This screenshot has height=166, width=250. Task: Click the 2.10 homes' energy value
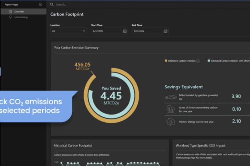(x=237, y=121)
